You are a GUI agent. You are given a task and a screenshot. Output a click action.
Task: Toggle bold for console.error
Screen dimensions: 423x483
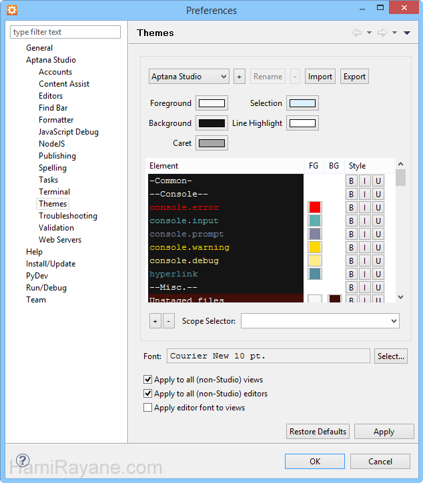pos(351,207)
